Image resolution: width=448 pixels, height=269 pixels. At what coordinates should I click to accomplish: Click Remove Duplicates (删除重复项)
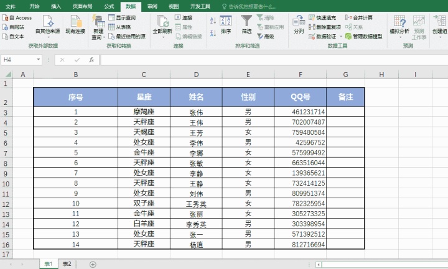tap(325, 27)
